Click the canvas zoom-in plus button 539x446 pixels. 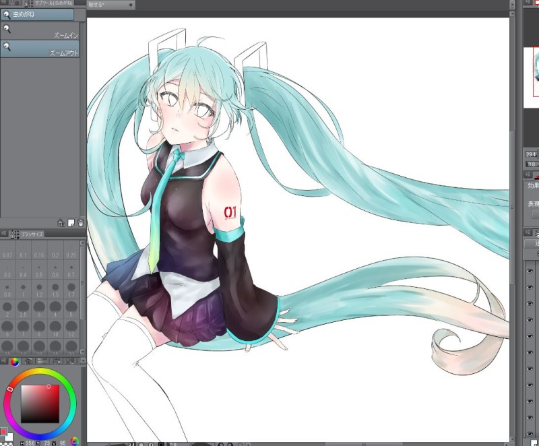(x=151, y=444)
